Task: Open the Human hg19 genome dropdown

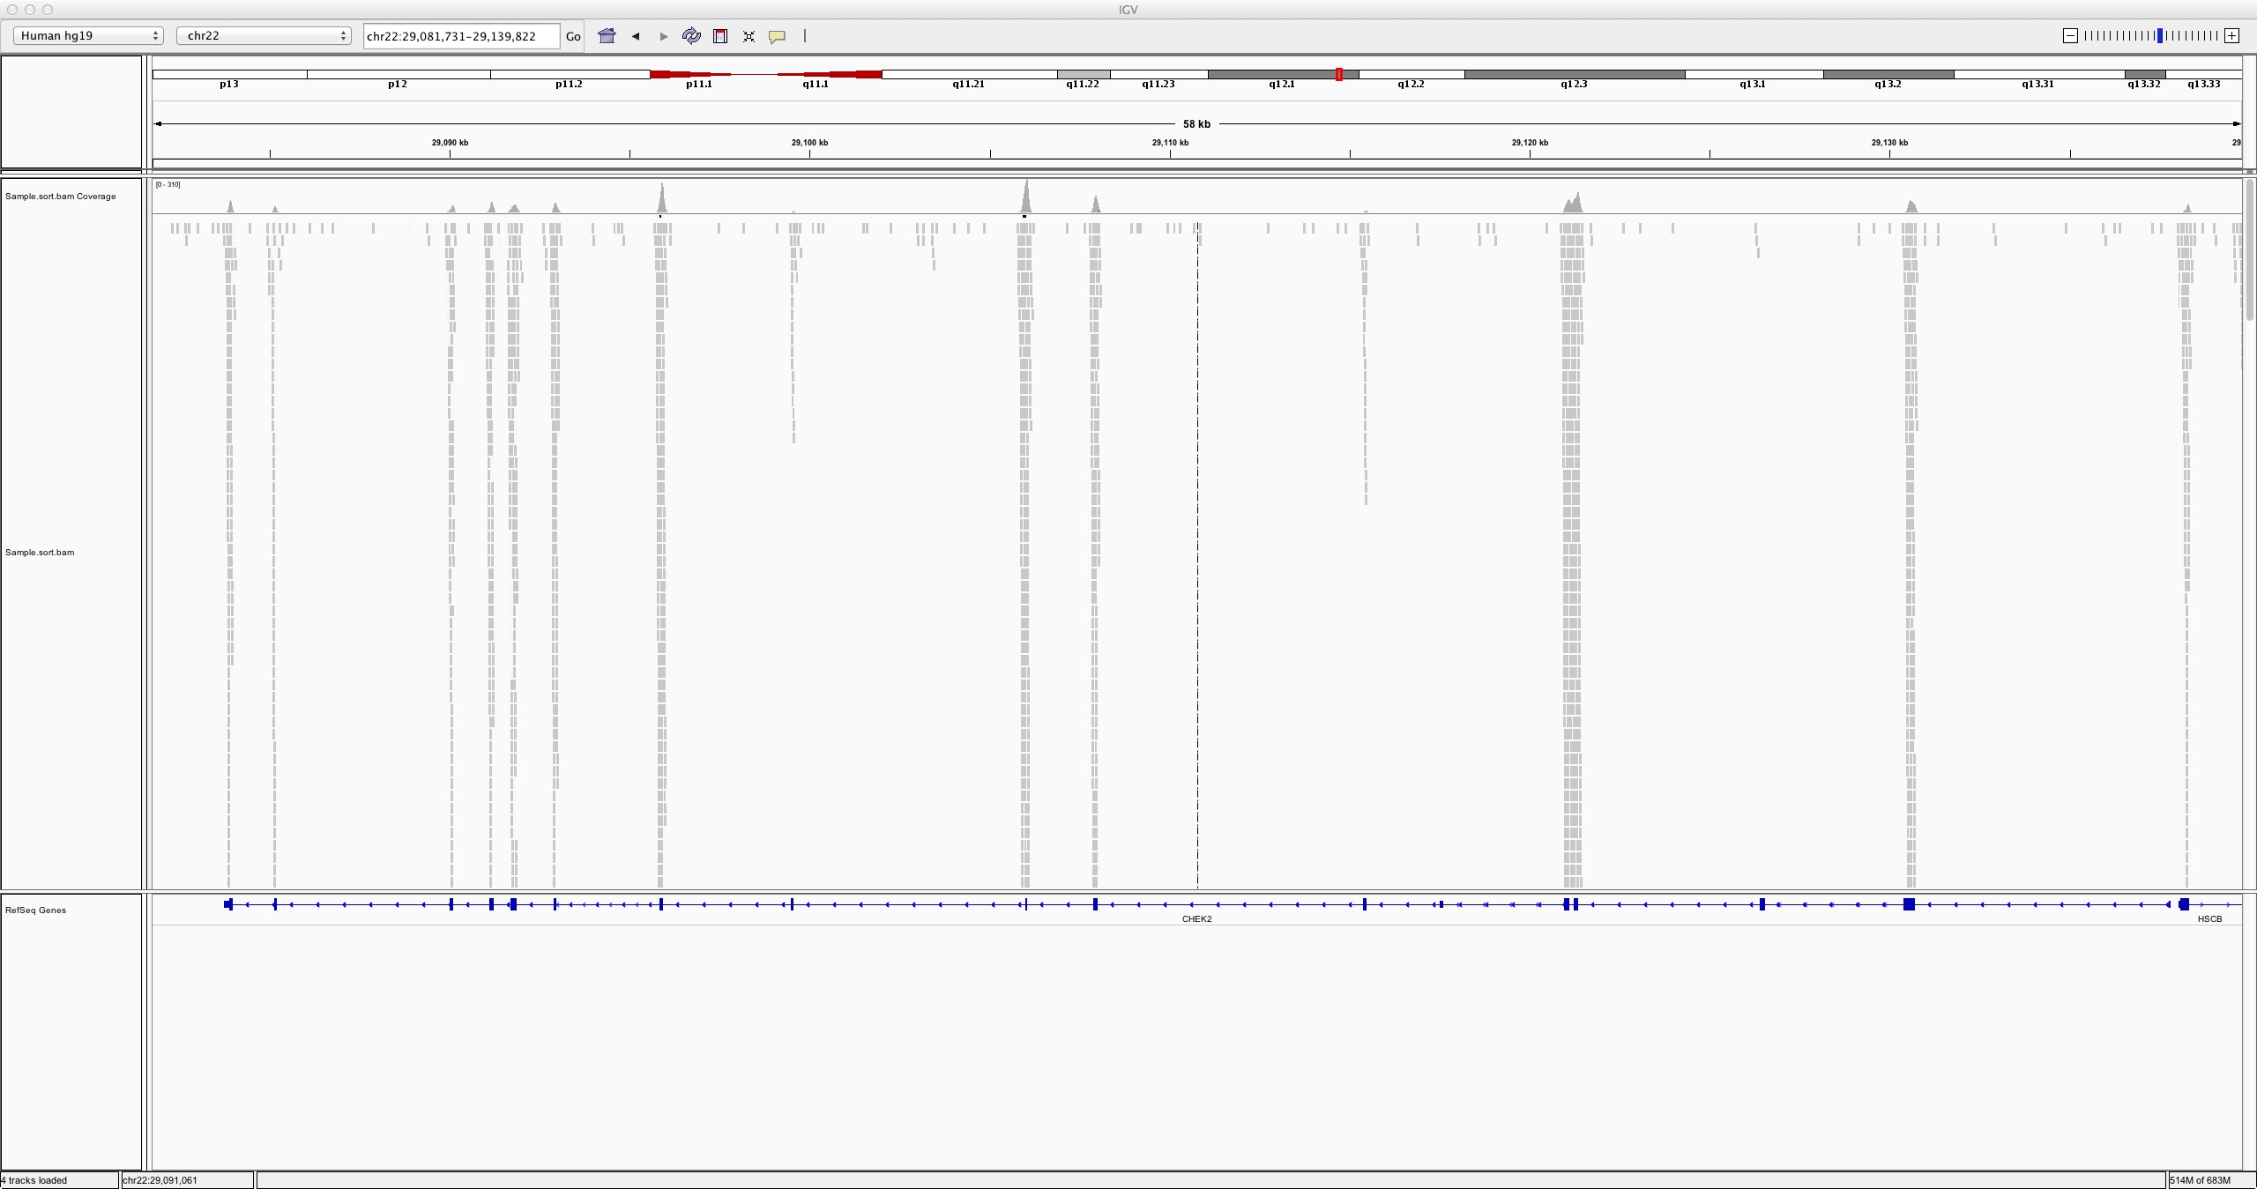Action: click(x=88, y=36)
